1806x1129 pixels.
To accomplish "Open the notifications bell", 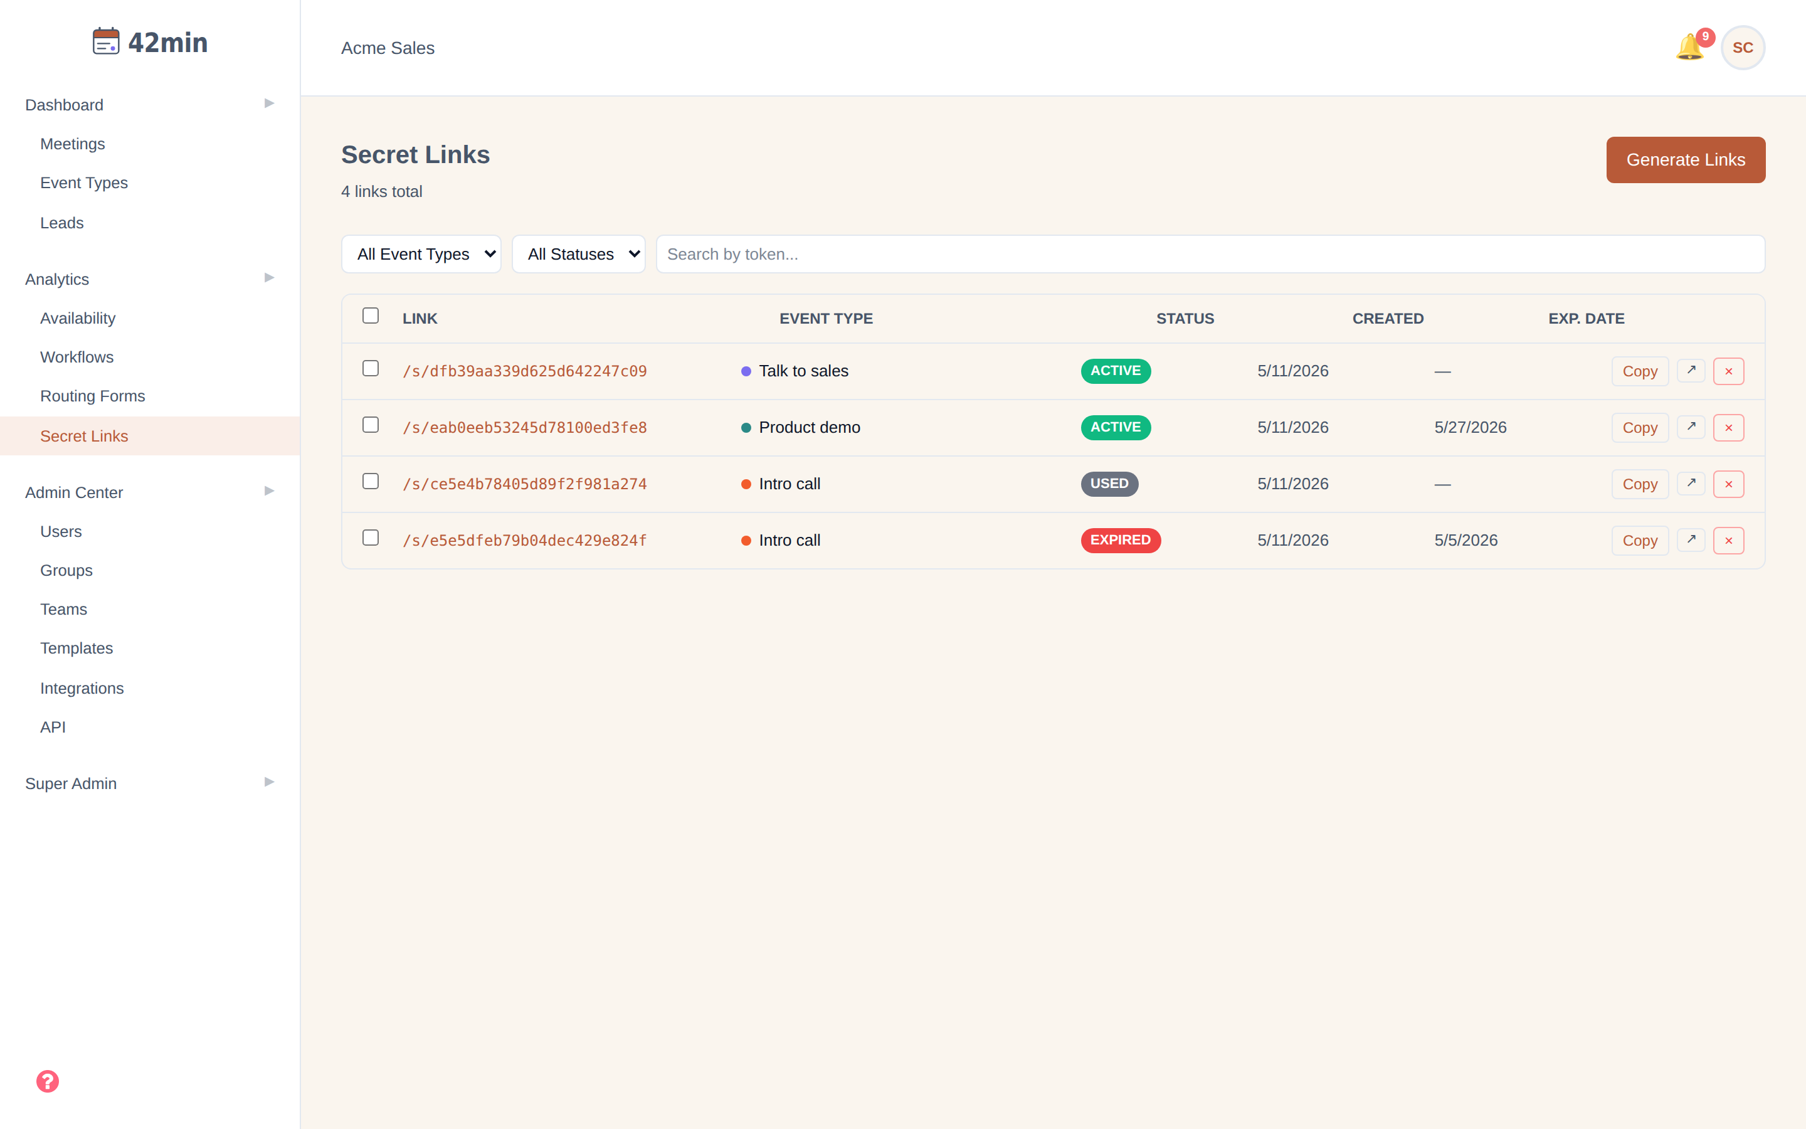I will [x=1689, y=48].
